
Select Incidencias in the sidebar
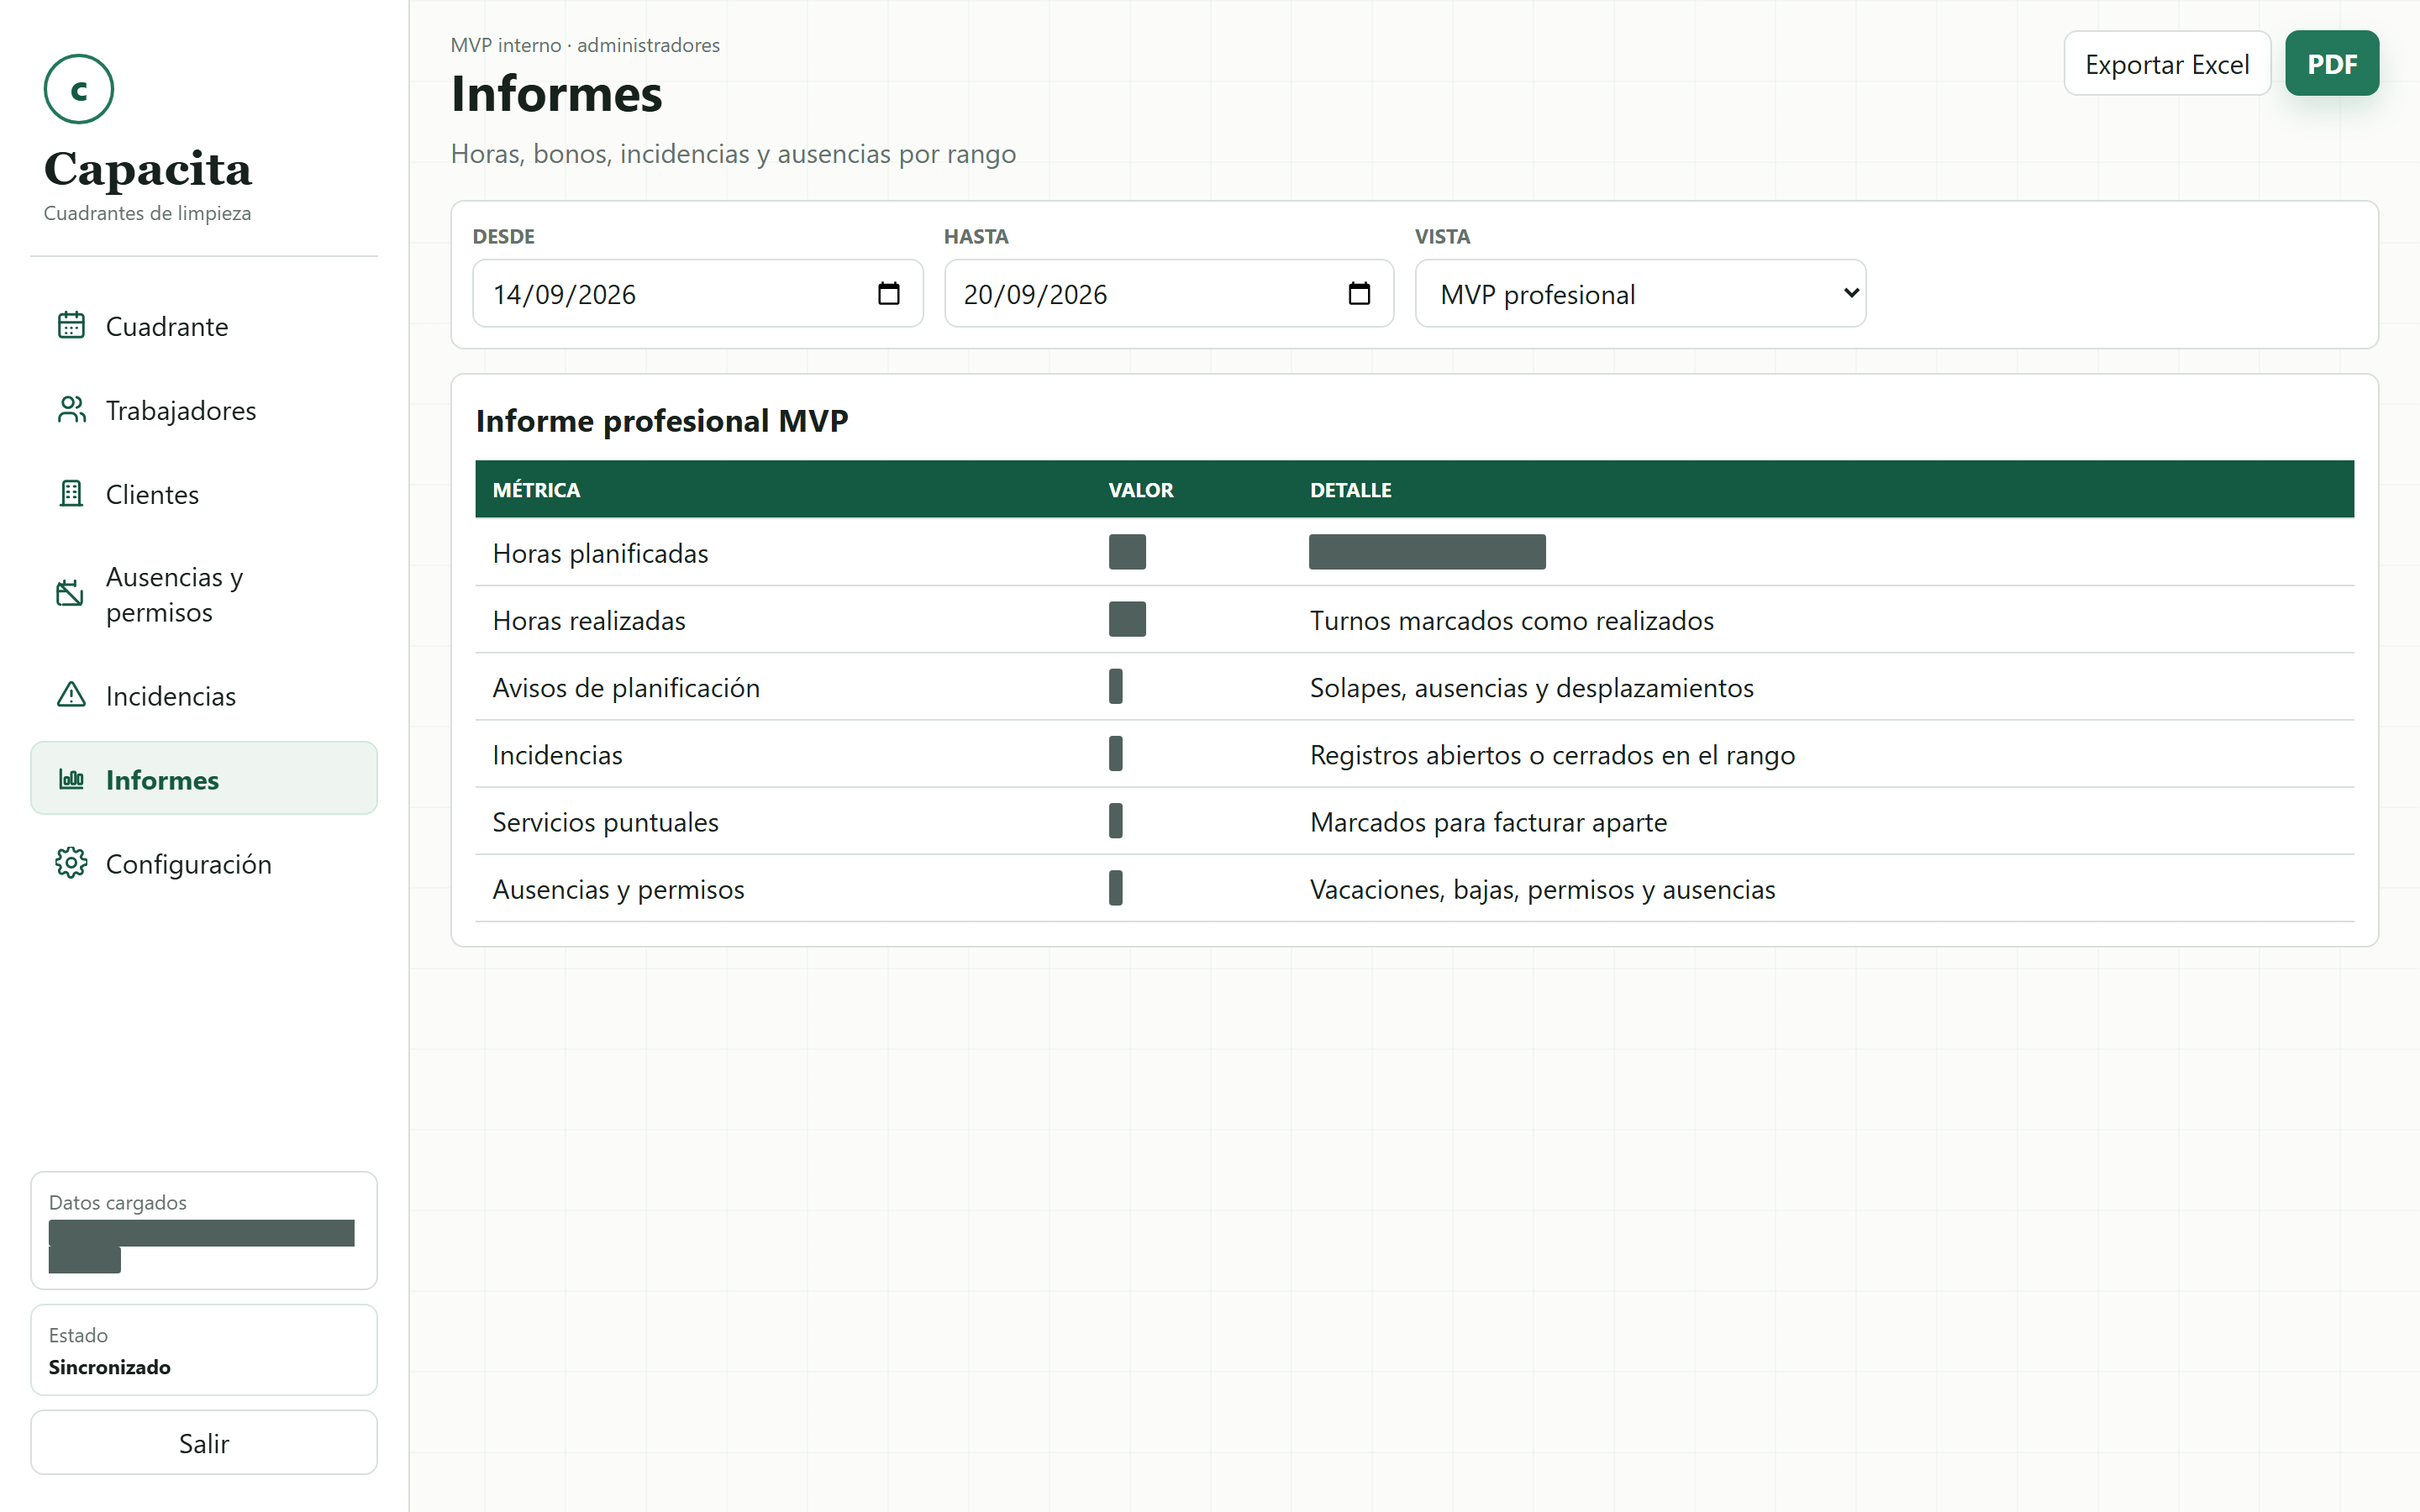(x=204, y=695)
